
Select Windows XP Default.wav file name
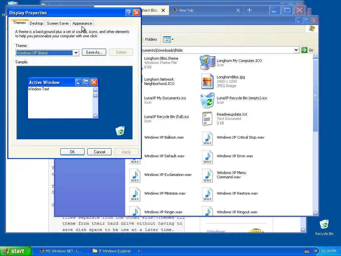click(164, 156)
